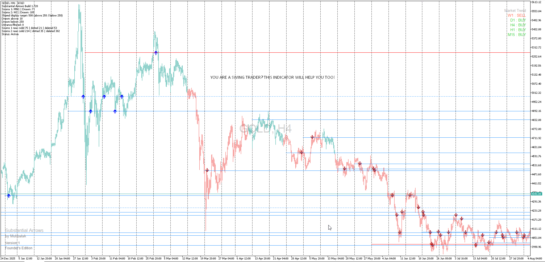This screenshot has width=545, height=262.
Task: Click the '27 Jan 12:00' date on the time axis
Action: pos(81,258)
